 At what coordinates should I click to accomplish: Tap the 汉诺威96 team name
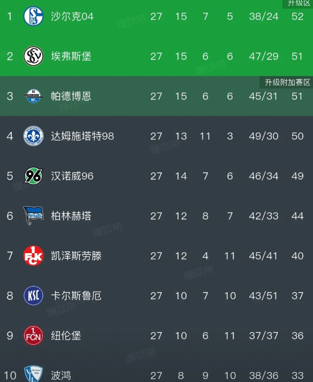(x=72, y=176)
